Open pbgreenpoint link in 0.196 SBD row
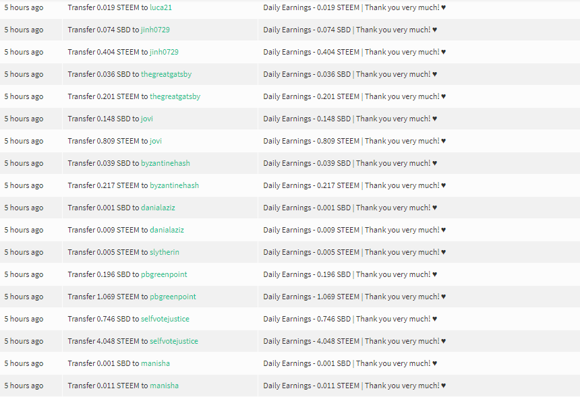The height and width of the screenshot is (397, 580). tap(164, 274)
